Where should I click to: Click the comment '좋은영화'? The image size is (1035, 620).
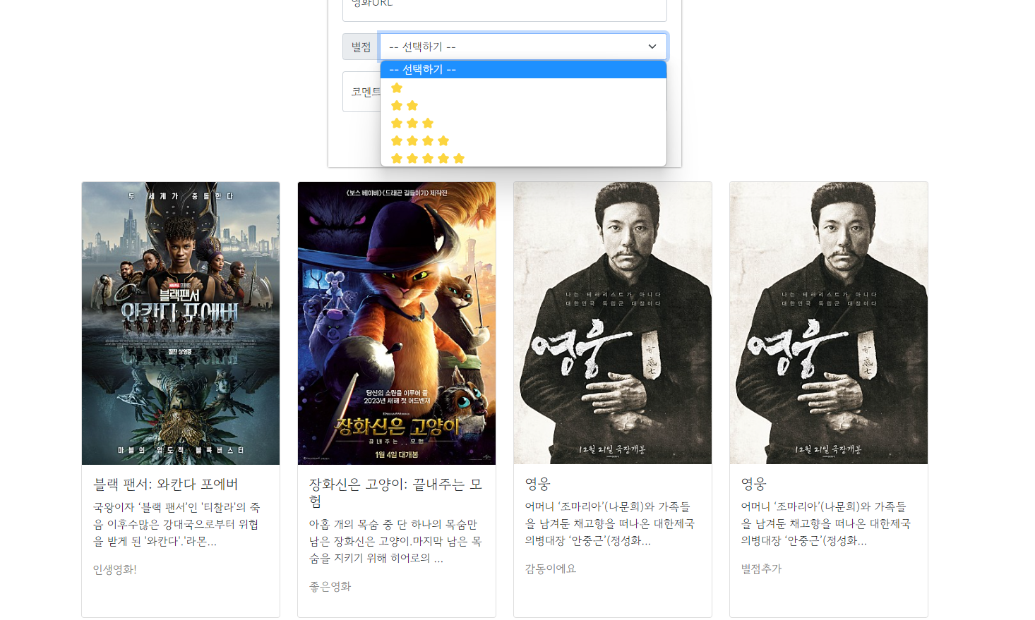[x=330, y=586]
